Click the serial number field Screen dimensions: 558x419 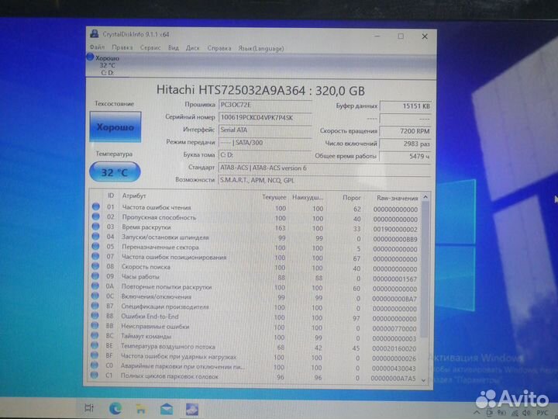tap(265, 117)
